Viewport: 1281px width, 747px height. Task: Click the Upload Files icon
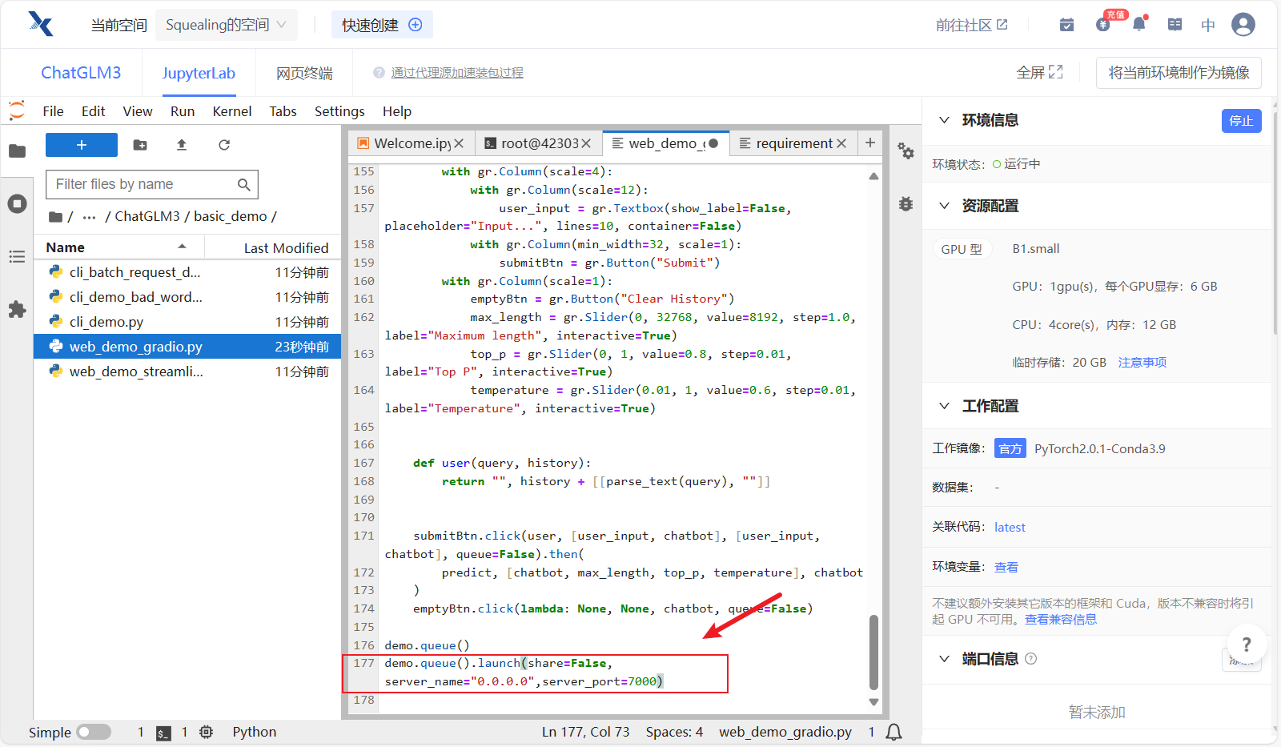(x=182, y=145)
